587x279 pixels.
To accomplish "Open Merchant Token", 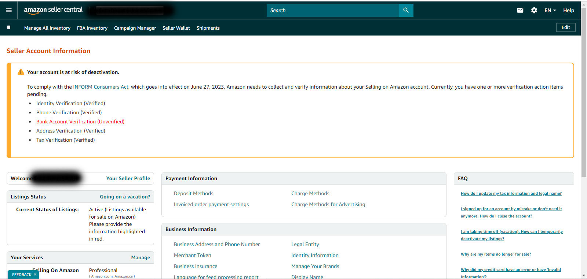I will (x=193, y=255).
